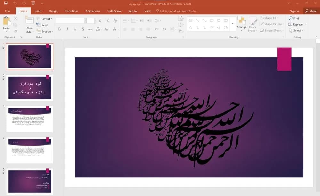Click Sign in

(x=294, y=11)
